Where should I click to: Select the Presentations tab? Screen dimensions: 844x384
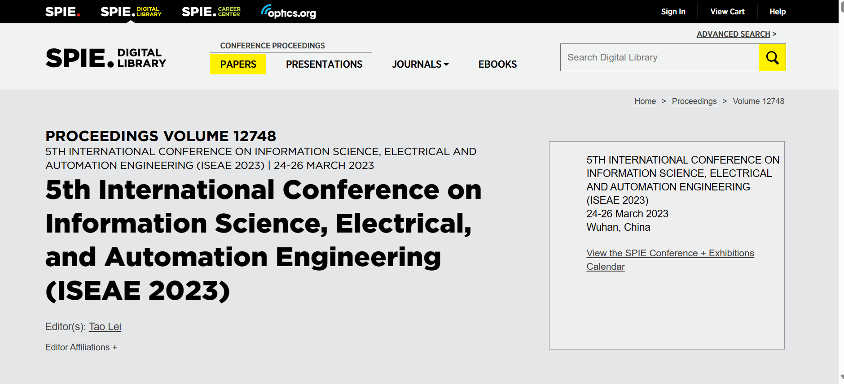point(324,64)
